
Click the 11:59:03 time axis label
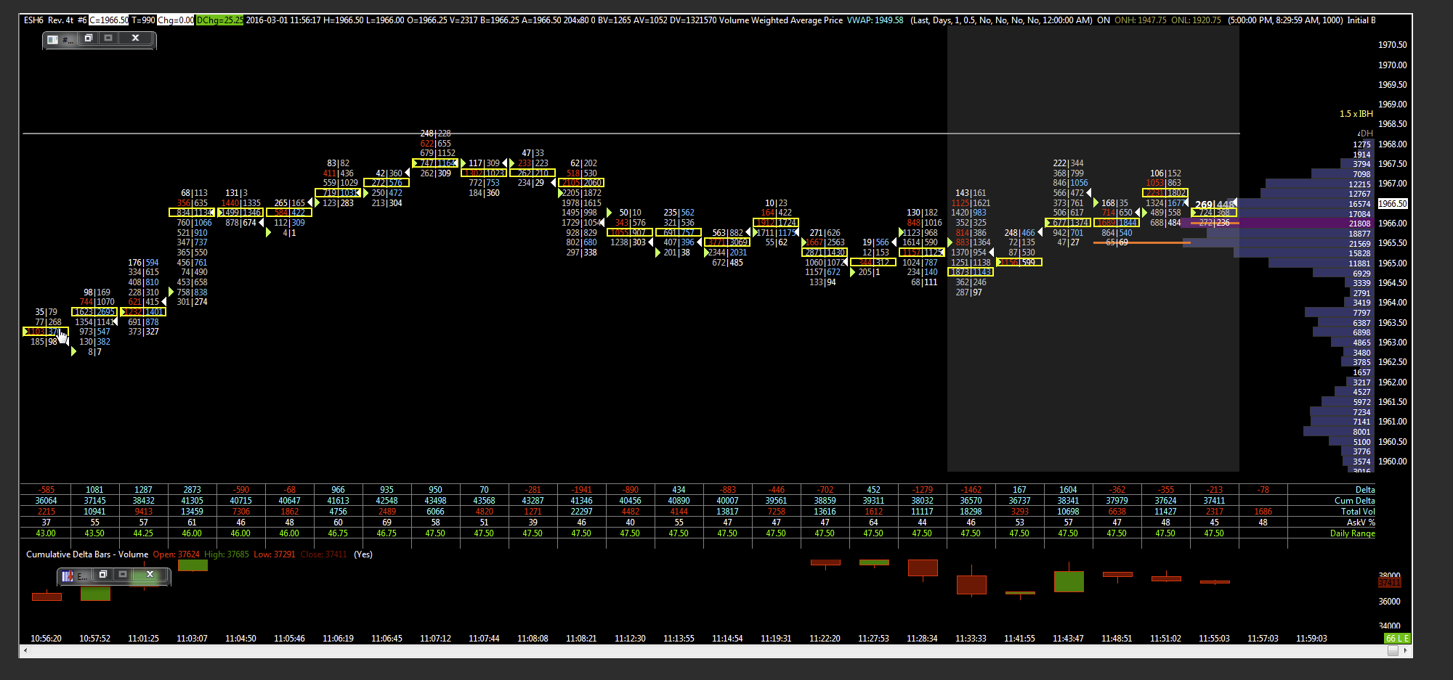(1311, 639)
